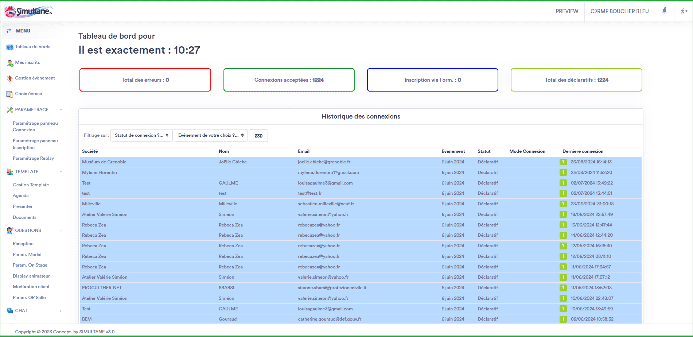Expand the CHAT section

coord(61,310)
